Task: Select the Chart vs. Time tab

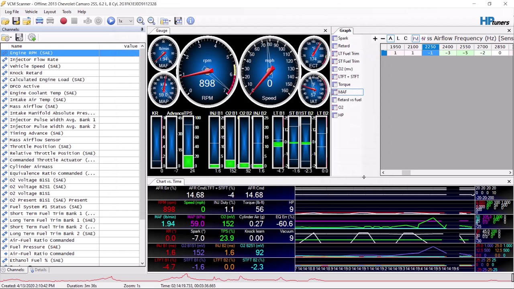Action: pos(169,181)
